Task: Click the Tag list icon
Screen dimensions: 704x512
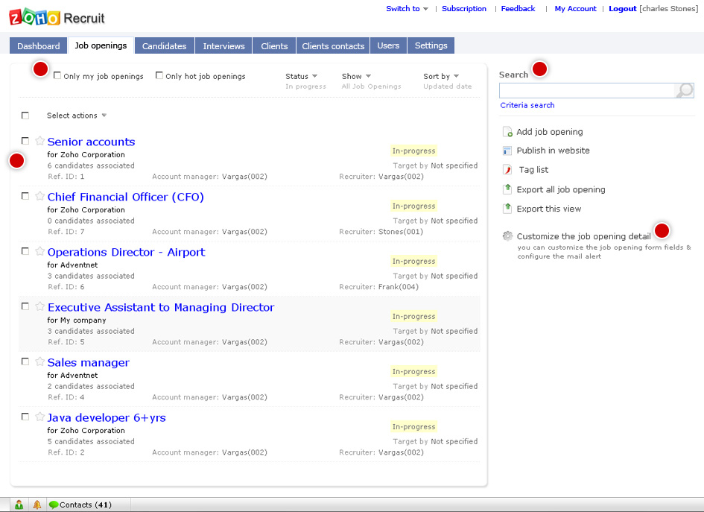Action: (x=507, y=170)
